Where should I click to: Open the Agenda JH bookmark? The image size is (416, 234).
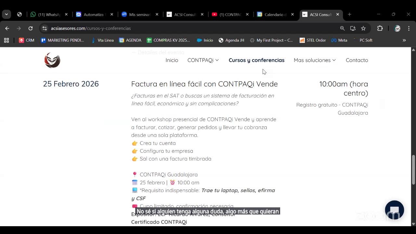231,40
